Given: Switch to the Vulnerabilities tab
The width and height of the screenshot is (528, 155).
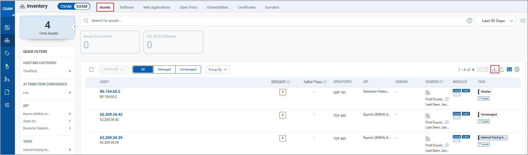Looking at the screenshot, I should pyautogui.click(x=217, y=7).
